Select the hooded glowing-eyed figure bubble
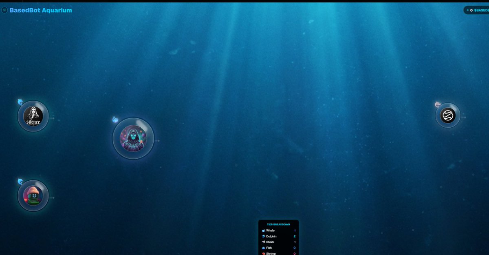The width and height of the screenshot is (489, 255). pyautogui.click(x=133, y=138)
